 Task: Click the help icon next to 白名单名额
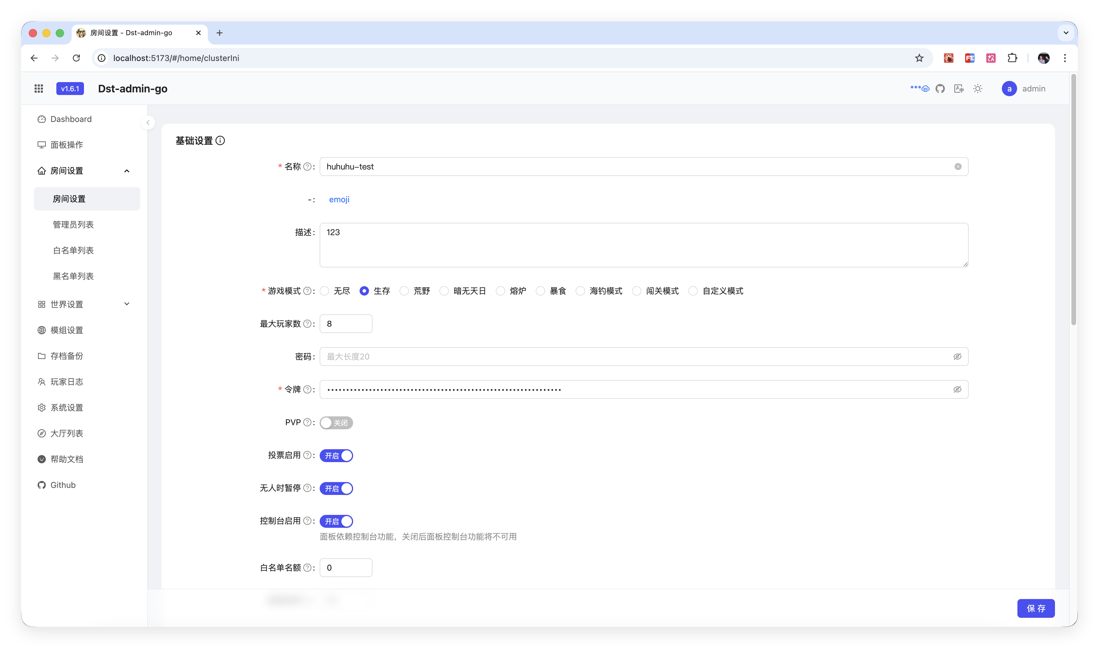point(307,568)
